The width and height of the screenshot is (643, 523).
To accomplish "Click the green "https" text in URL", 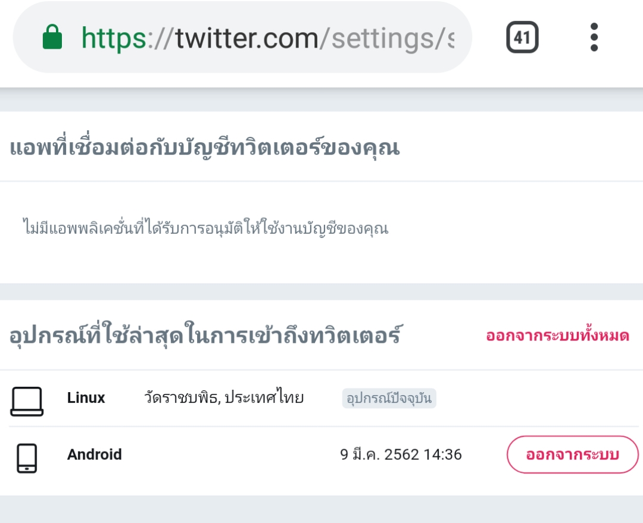I will pyautogui.click(x=114, y=38).
